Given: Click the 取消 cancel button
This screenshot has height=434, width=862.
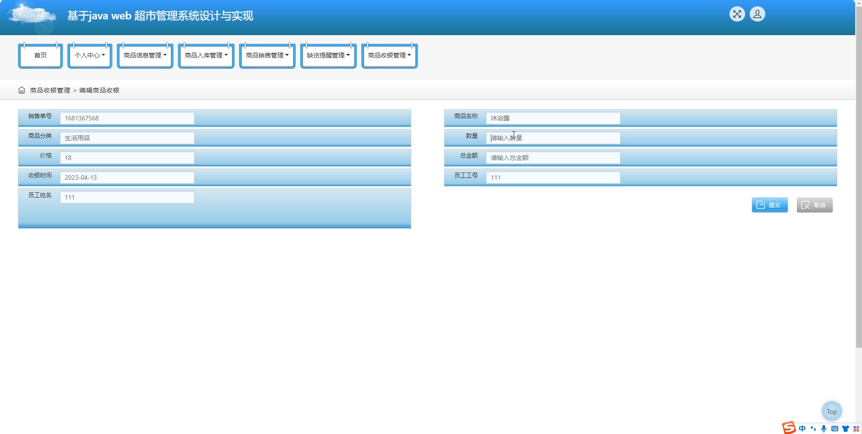Looking at the screenshot, I should tap(814, 205).
